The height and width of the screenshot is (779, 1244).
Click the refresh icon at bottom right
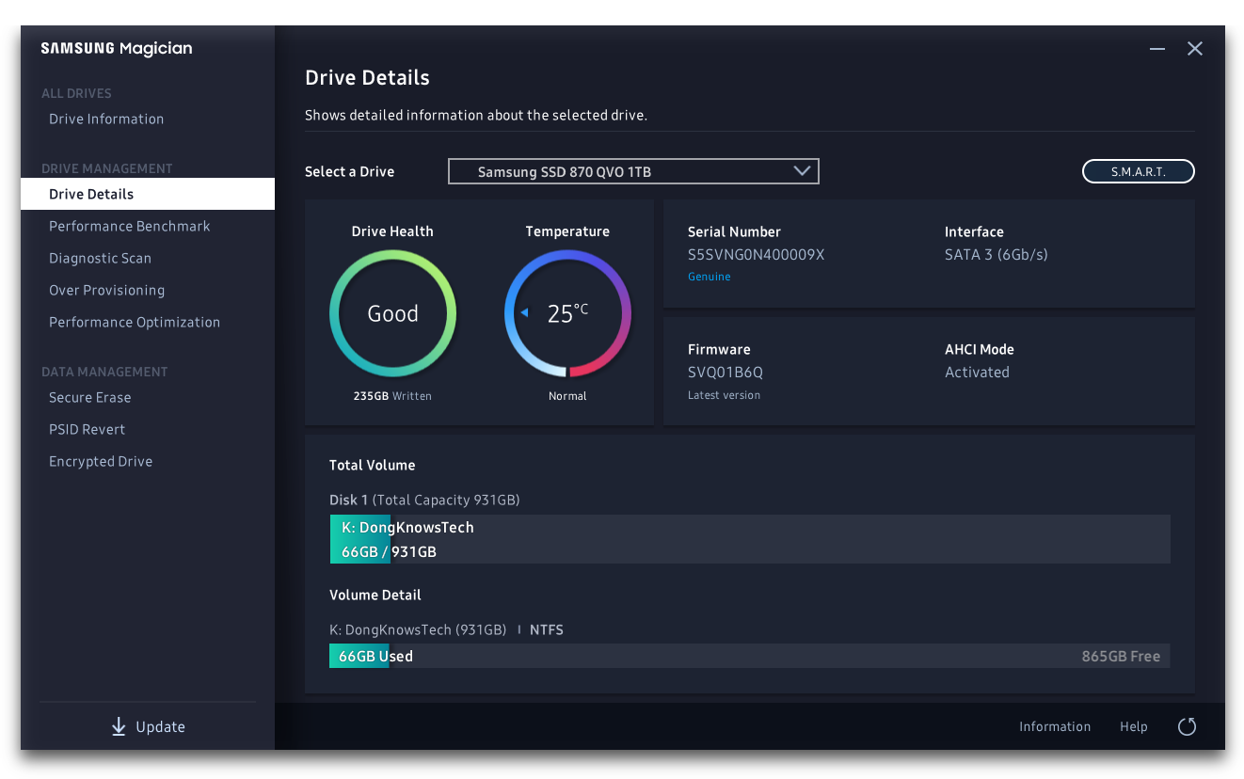[1187, 726]
